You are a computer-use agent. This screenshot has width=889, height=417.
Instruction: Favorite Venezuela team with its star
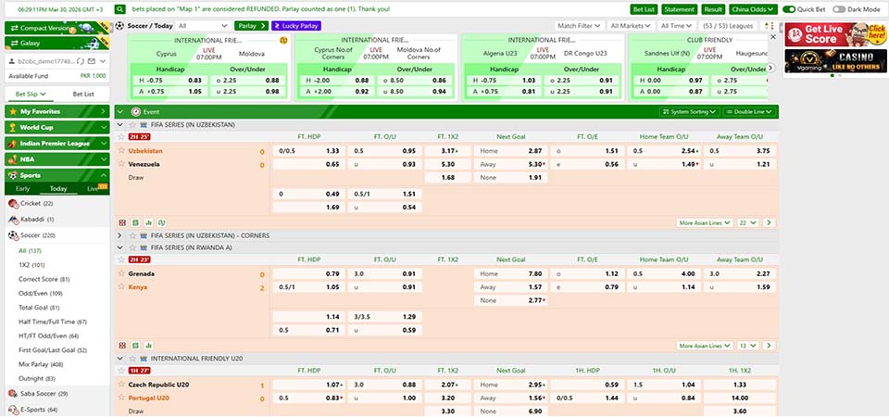[x=121, y=163]
